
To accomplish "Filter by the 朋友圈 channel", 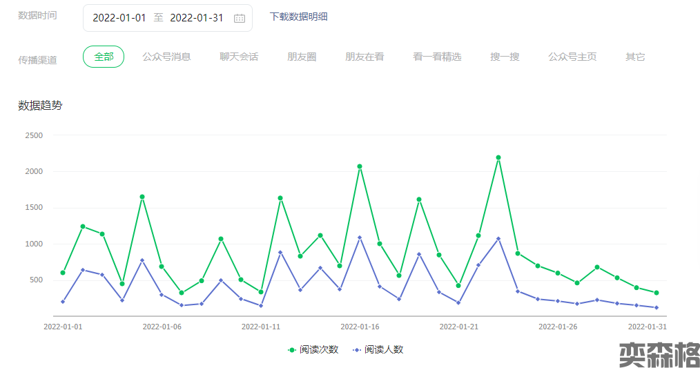I will coord(302,57).
